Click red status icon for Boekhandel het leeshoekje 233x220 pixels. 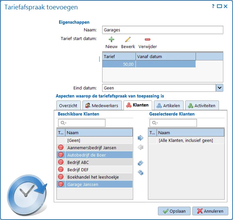[x=61, y=177]
